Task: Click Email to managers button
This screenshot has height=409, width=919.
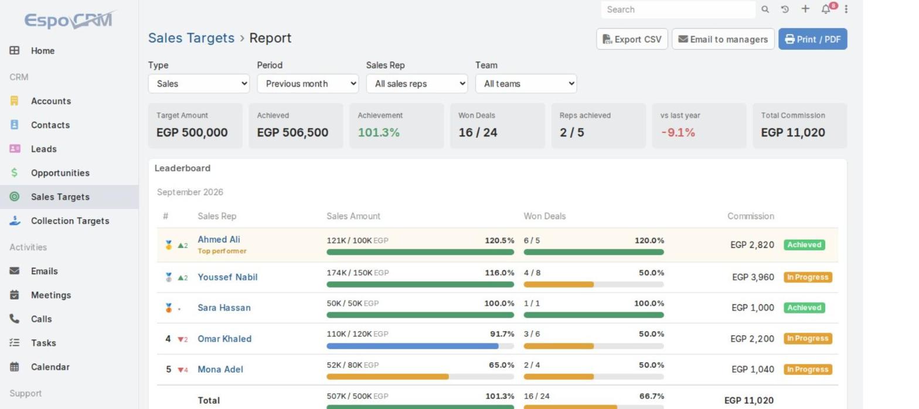Action: 723,39
